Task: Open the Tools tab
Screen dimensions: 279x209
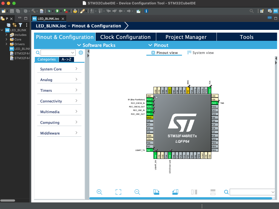Action: [x=247, y=37]
